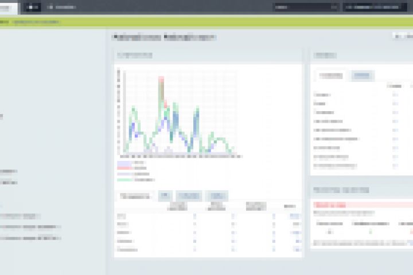Click the light purple legend color swatch
Viewport: 413px width, 275px height.
(124, 174)
